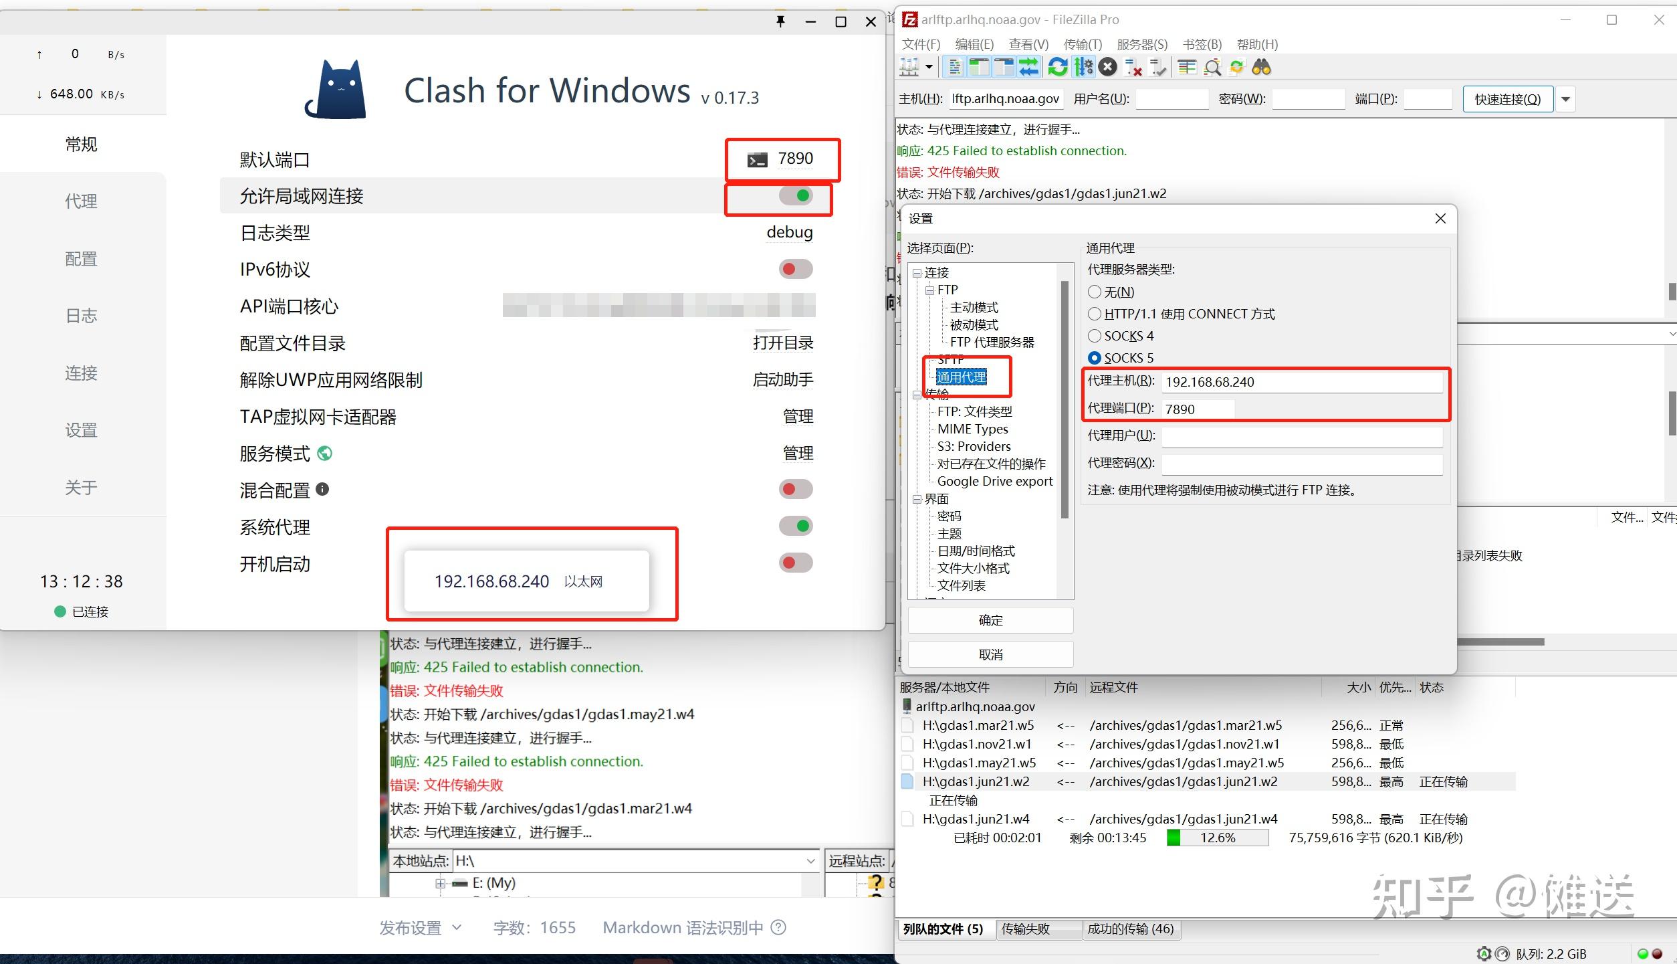
Task: Click 取消 button in settings dialog
Action: (990, 654)
